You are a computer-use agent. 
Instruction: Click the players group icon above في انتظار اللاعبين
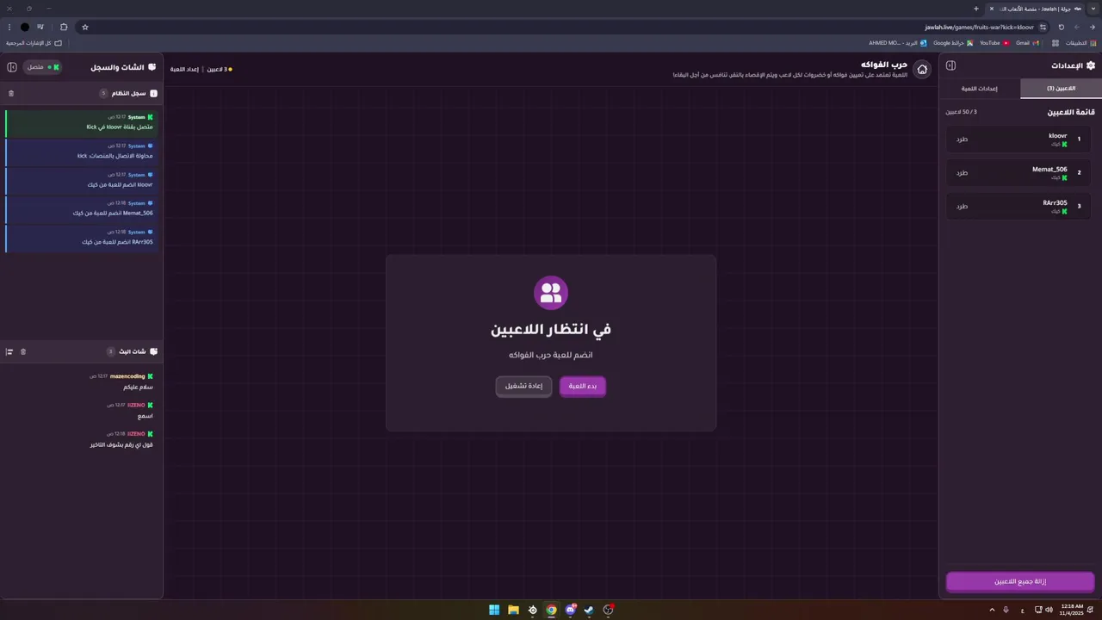tap(551, 292)
